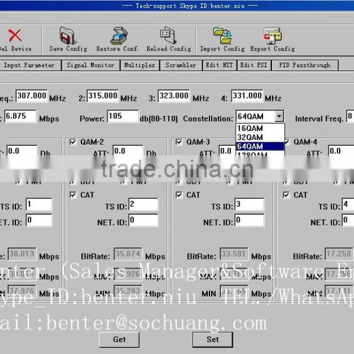
Task: Pick the highlighted 64QAM list option
Action: 260,146
